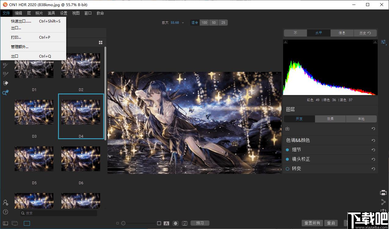Click the 搜索 search field

coord(58,213)
